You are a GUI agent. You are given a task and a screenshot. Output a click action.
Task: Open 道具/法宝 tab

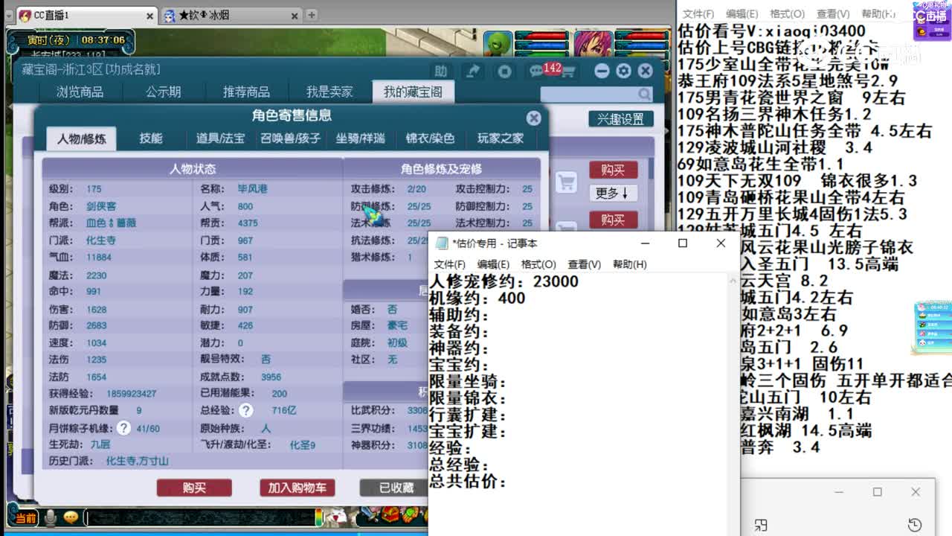220,138
